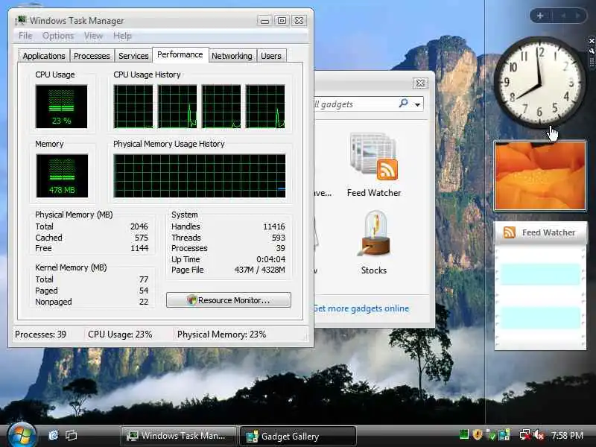The width and height of the screenshot is (596, 447).
Task: Click into the gadgets search field
Action: (355, 104)
